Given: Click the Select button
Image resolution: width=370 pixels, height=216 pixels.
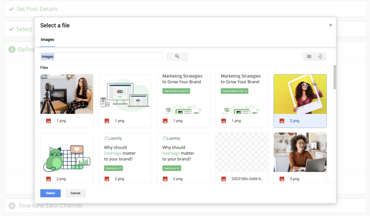Looking at the screenshot, I should 50,193.
